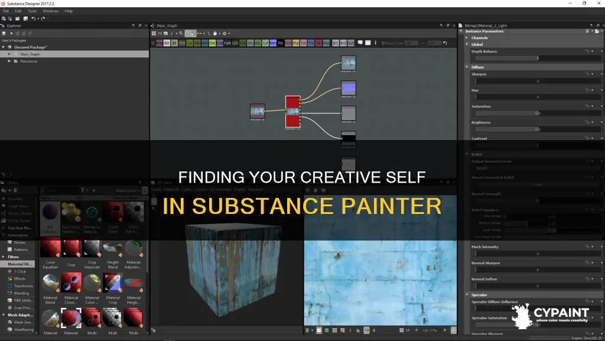Add a Shape node from the graph toolbar
The height and width of the screenshot is (341, 605).
pyautogui.click(x=296, y=43)
